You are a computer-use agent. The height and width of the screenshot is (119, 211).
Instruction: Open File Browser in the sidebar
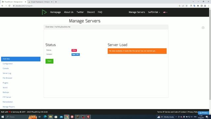point(7,78)
